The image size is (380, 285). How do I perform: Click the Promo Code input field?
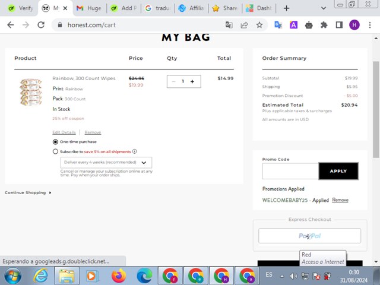290,171
